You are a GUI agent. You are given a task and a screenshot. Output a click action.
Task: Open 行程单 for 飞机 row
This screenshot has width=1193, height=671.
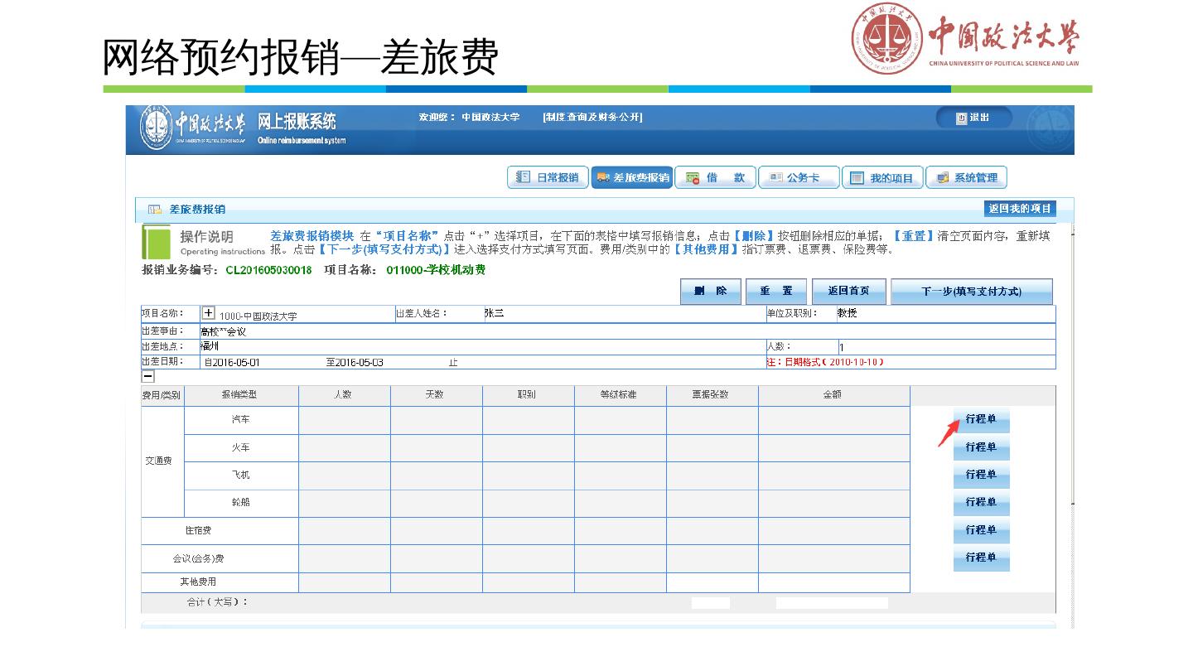point(981,475)
